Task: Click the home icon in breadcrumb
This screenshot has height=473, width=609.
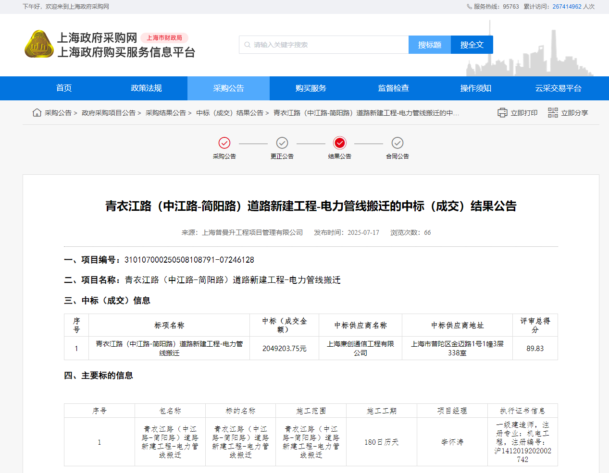Action: [x=37, y=113]
